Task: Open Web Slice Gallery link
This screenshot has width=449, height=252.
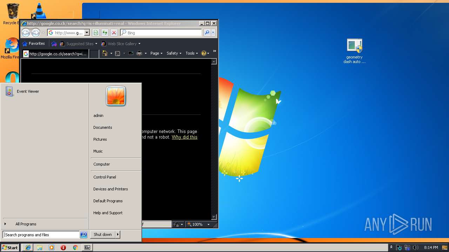Action: click(x=121, y=44)
